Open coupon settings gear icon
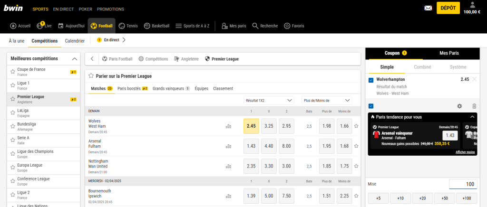Viewport: 487px width, 207px height. pyautogui.click(x=460, y=106)
